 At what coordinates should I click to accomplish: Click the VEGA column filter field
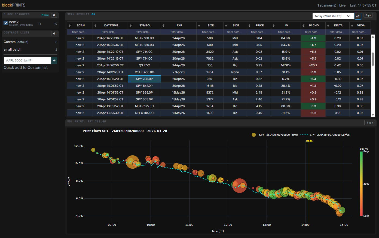(x=359, y=32)
